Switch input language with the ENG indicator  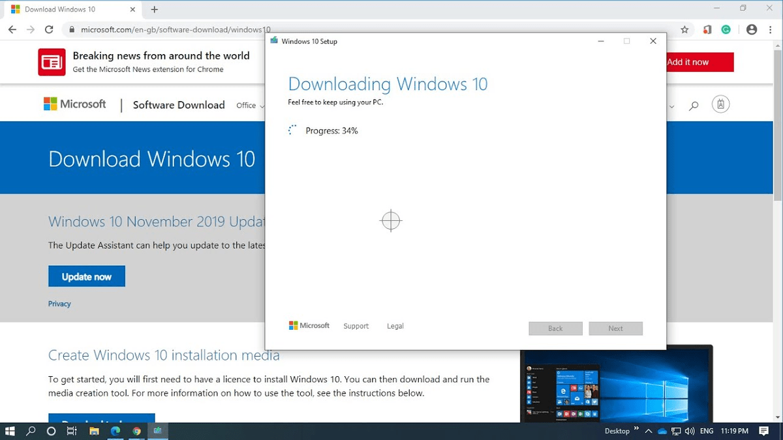[x=706, y=431]
